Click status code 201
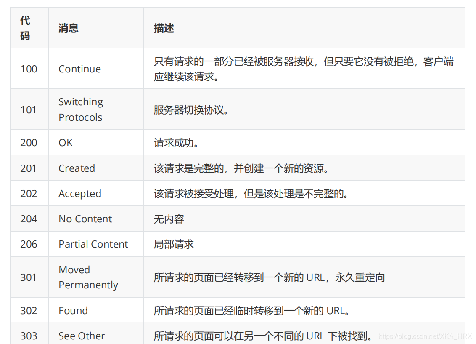476x344 pixels. click(28, 168)
